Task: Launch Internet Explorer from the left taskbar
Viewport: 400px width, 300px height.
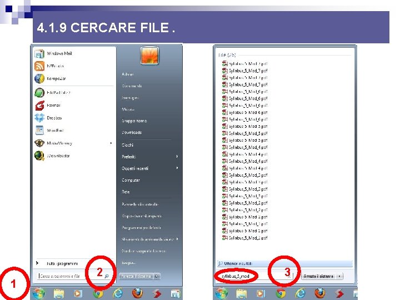Action: point(118,293)
